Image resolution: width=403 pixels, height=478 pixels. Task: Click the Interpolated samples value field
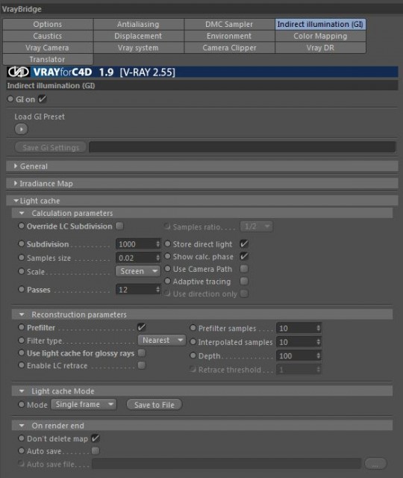click(x=296, y=342)
